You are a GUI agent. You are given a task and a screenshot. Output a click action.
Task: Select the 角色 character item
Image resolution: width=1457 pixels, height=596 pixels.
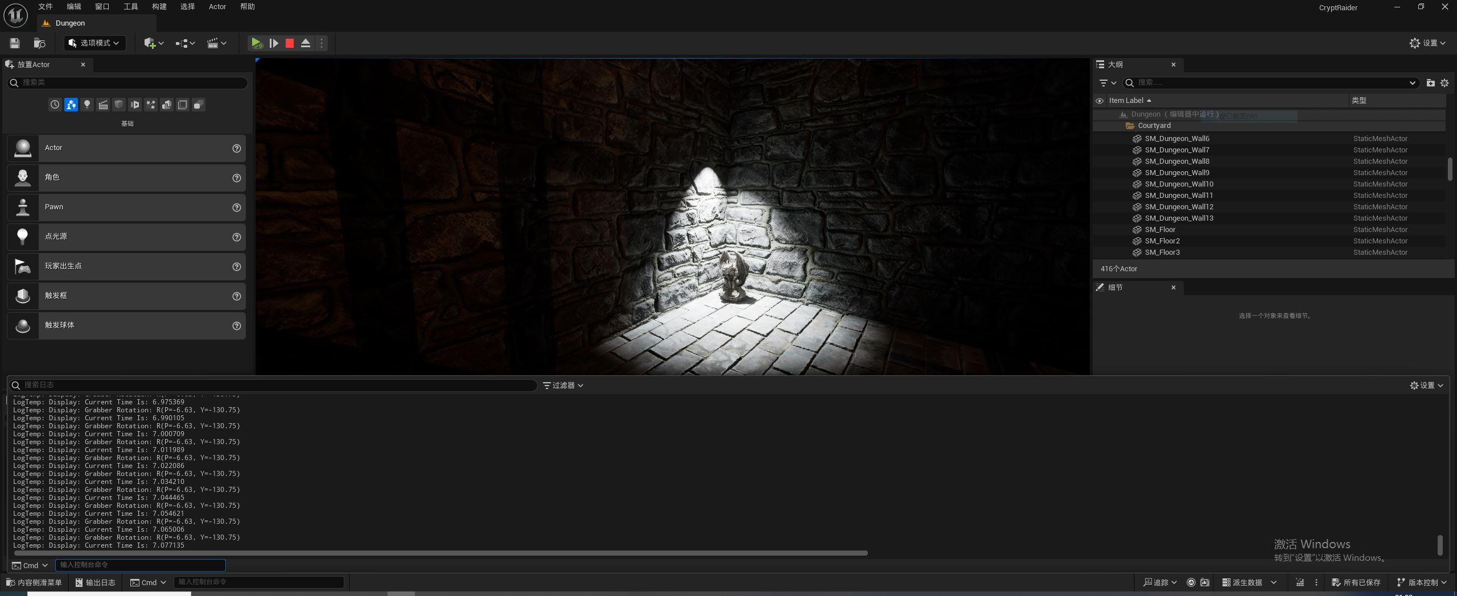126,177
